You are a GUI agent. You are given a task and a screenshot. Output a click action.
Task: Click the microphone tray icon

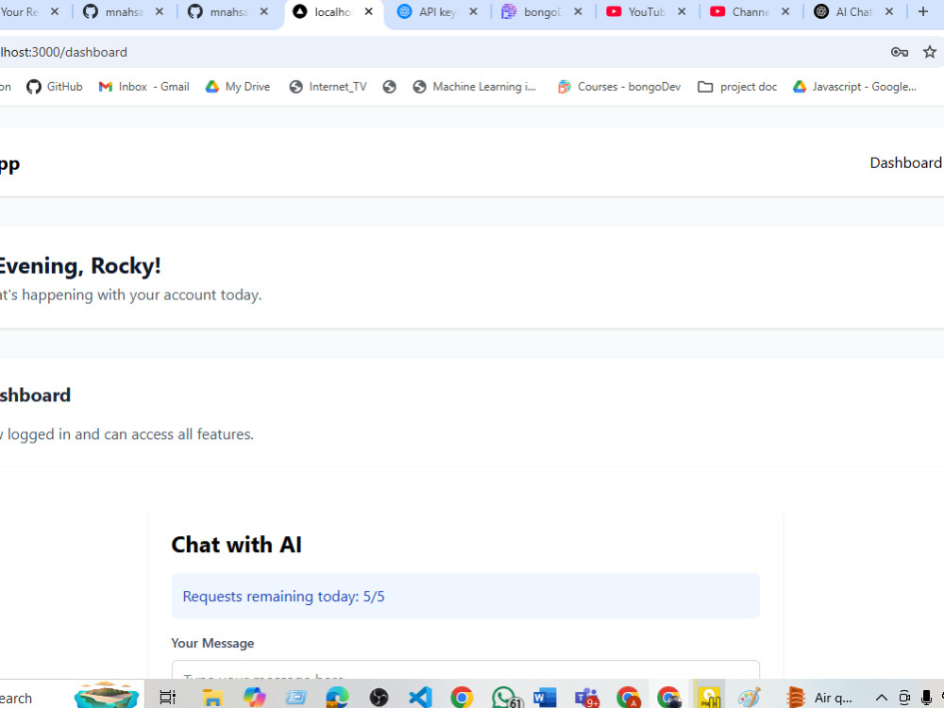pyautogui.click(x=927, y=698)
